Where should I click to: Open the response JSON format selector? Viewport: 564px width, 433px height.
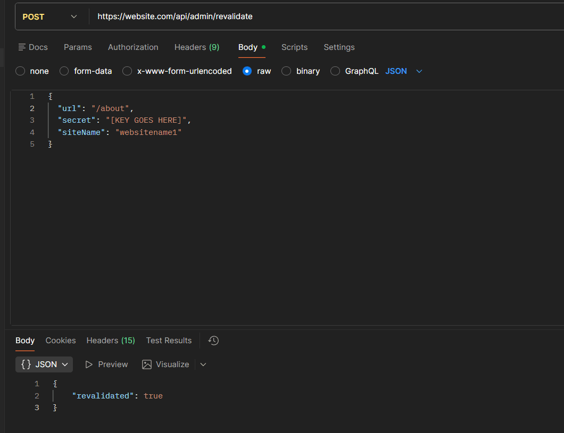44,364
